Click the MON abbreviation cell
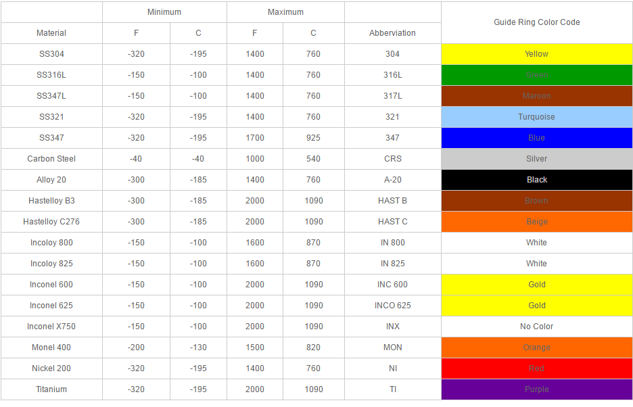This screenshot has width=633, height=407. tap(392, 348)
